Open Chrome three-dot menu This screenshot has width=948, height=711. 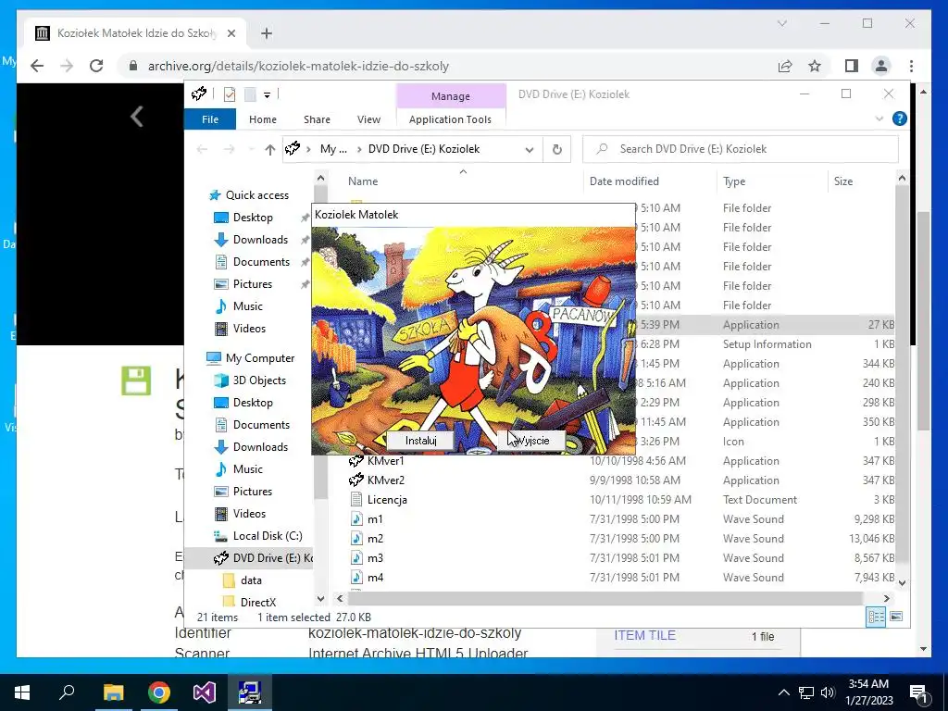point(911,66)
